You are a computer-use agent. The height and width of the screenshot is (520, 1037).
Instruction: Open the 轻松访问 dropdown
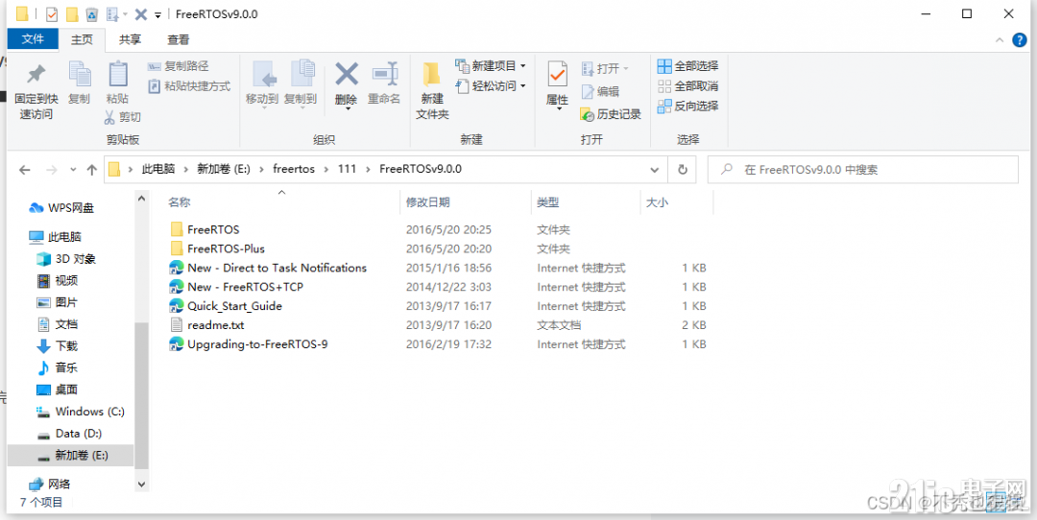pos(491,86)
